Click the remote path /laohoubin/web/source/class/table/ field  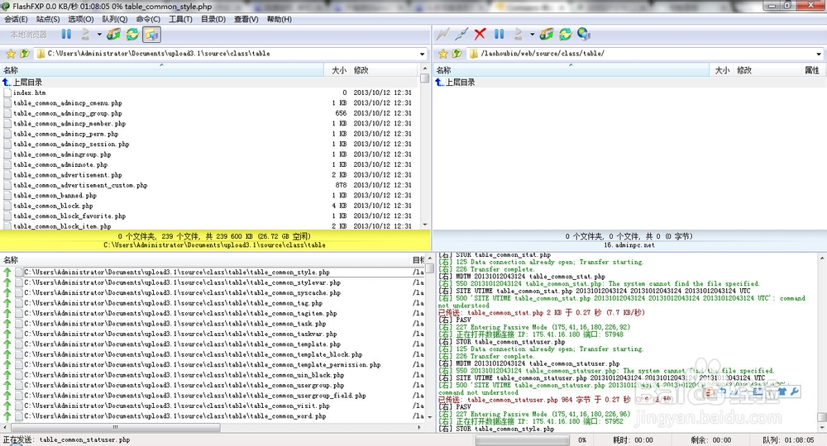(646, 54)
